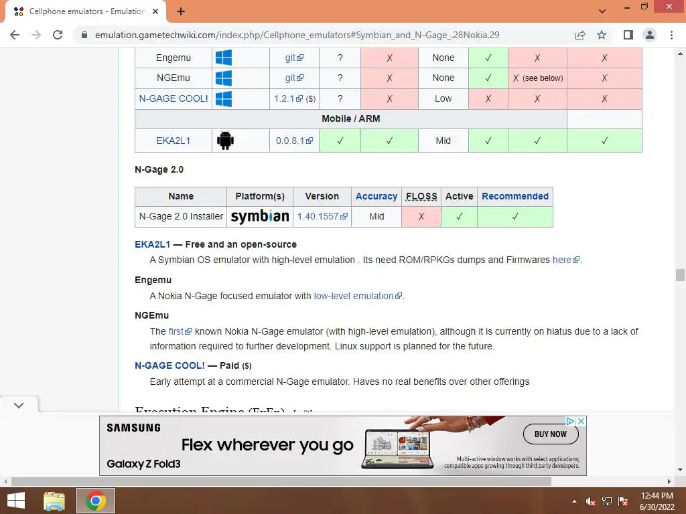Image resolution: width=686 pixels, height=514 pixels.
Task: Share this page icon
Action: pyautogui.click(x=580, y=35)
